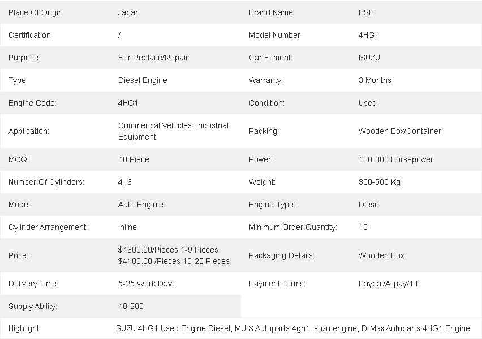
Task: Click the Japan place of origin value
Action: coord(128,12)
